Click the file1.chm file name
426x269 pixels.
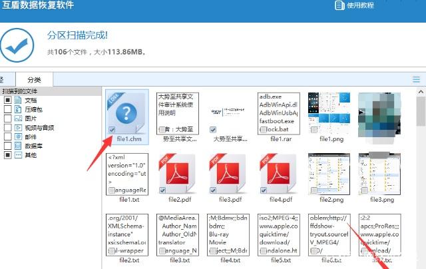click(x=129, y=139)
